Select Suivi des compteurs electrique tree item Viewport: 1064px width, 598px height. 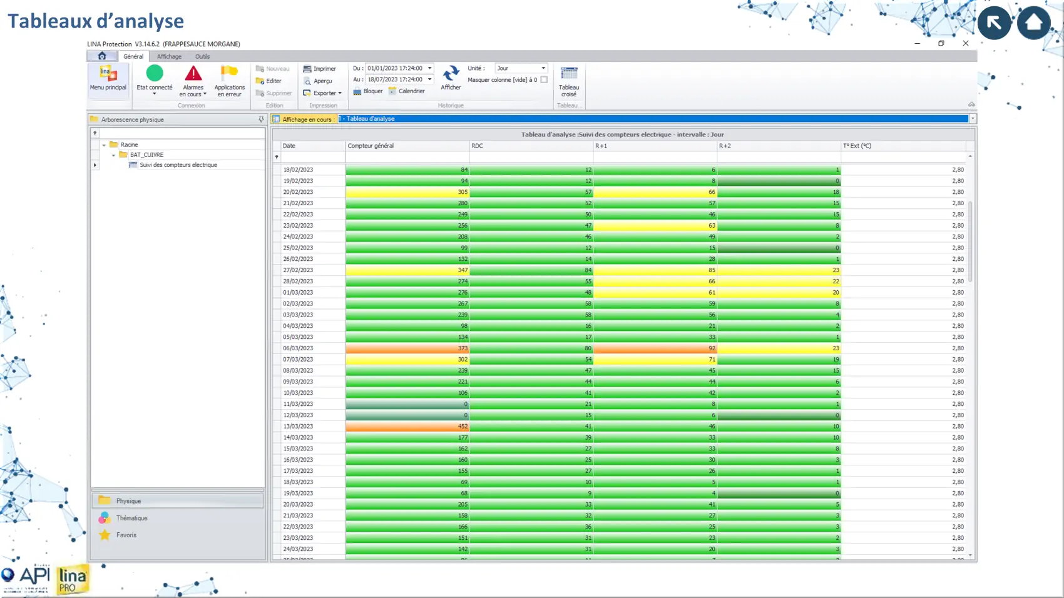pyautogui.click(x=178, y=165)
